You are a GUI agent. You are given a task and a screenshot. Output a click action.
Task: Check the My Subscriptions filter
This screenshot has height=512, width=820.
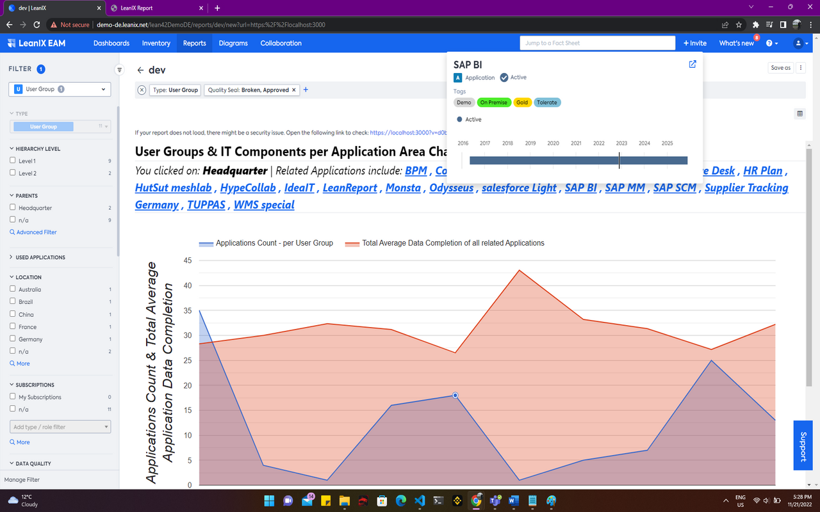coord(13,397)
